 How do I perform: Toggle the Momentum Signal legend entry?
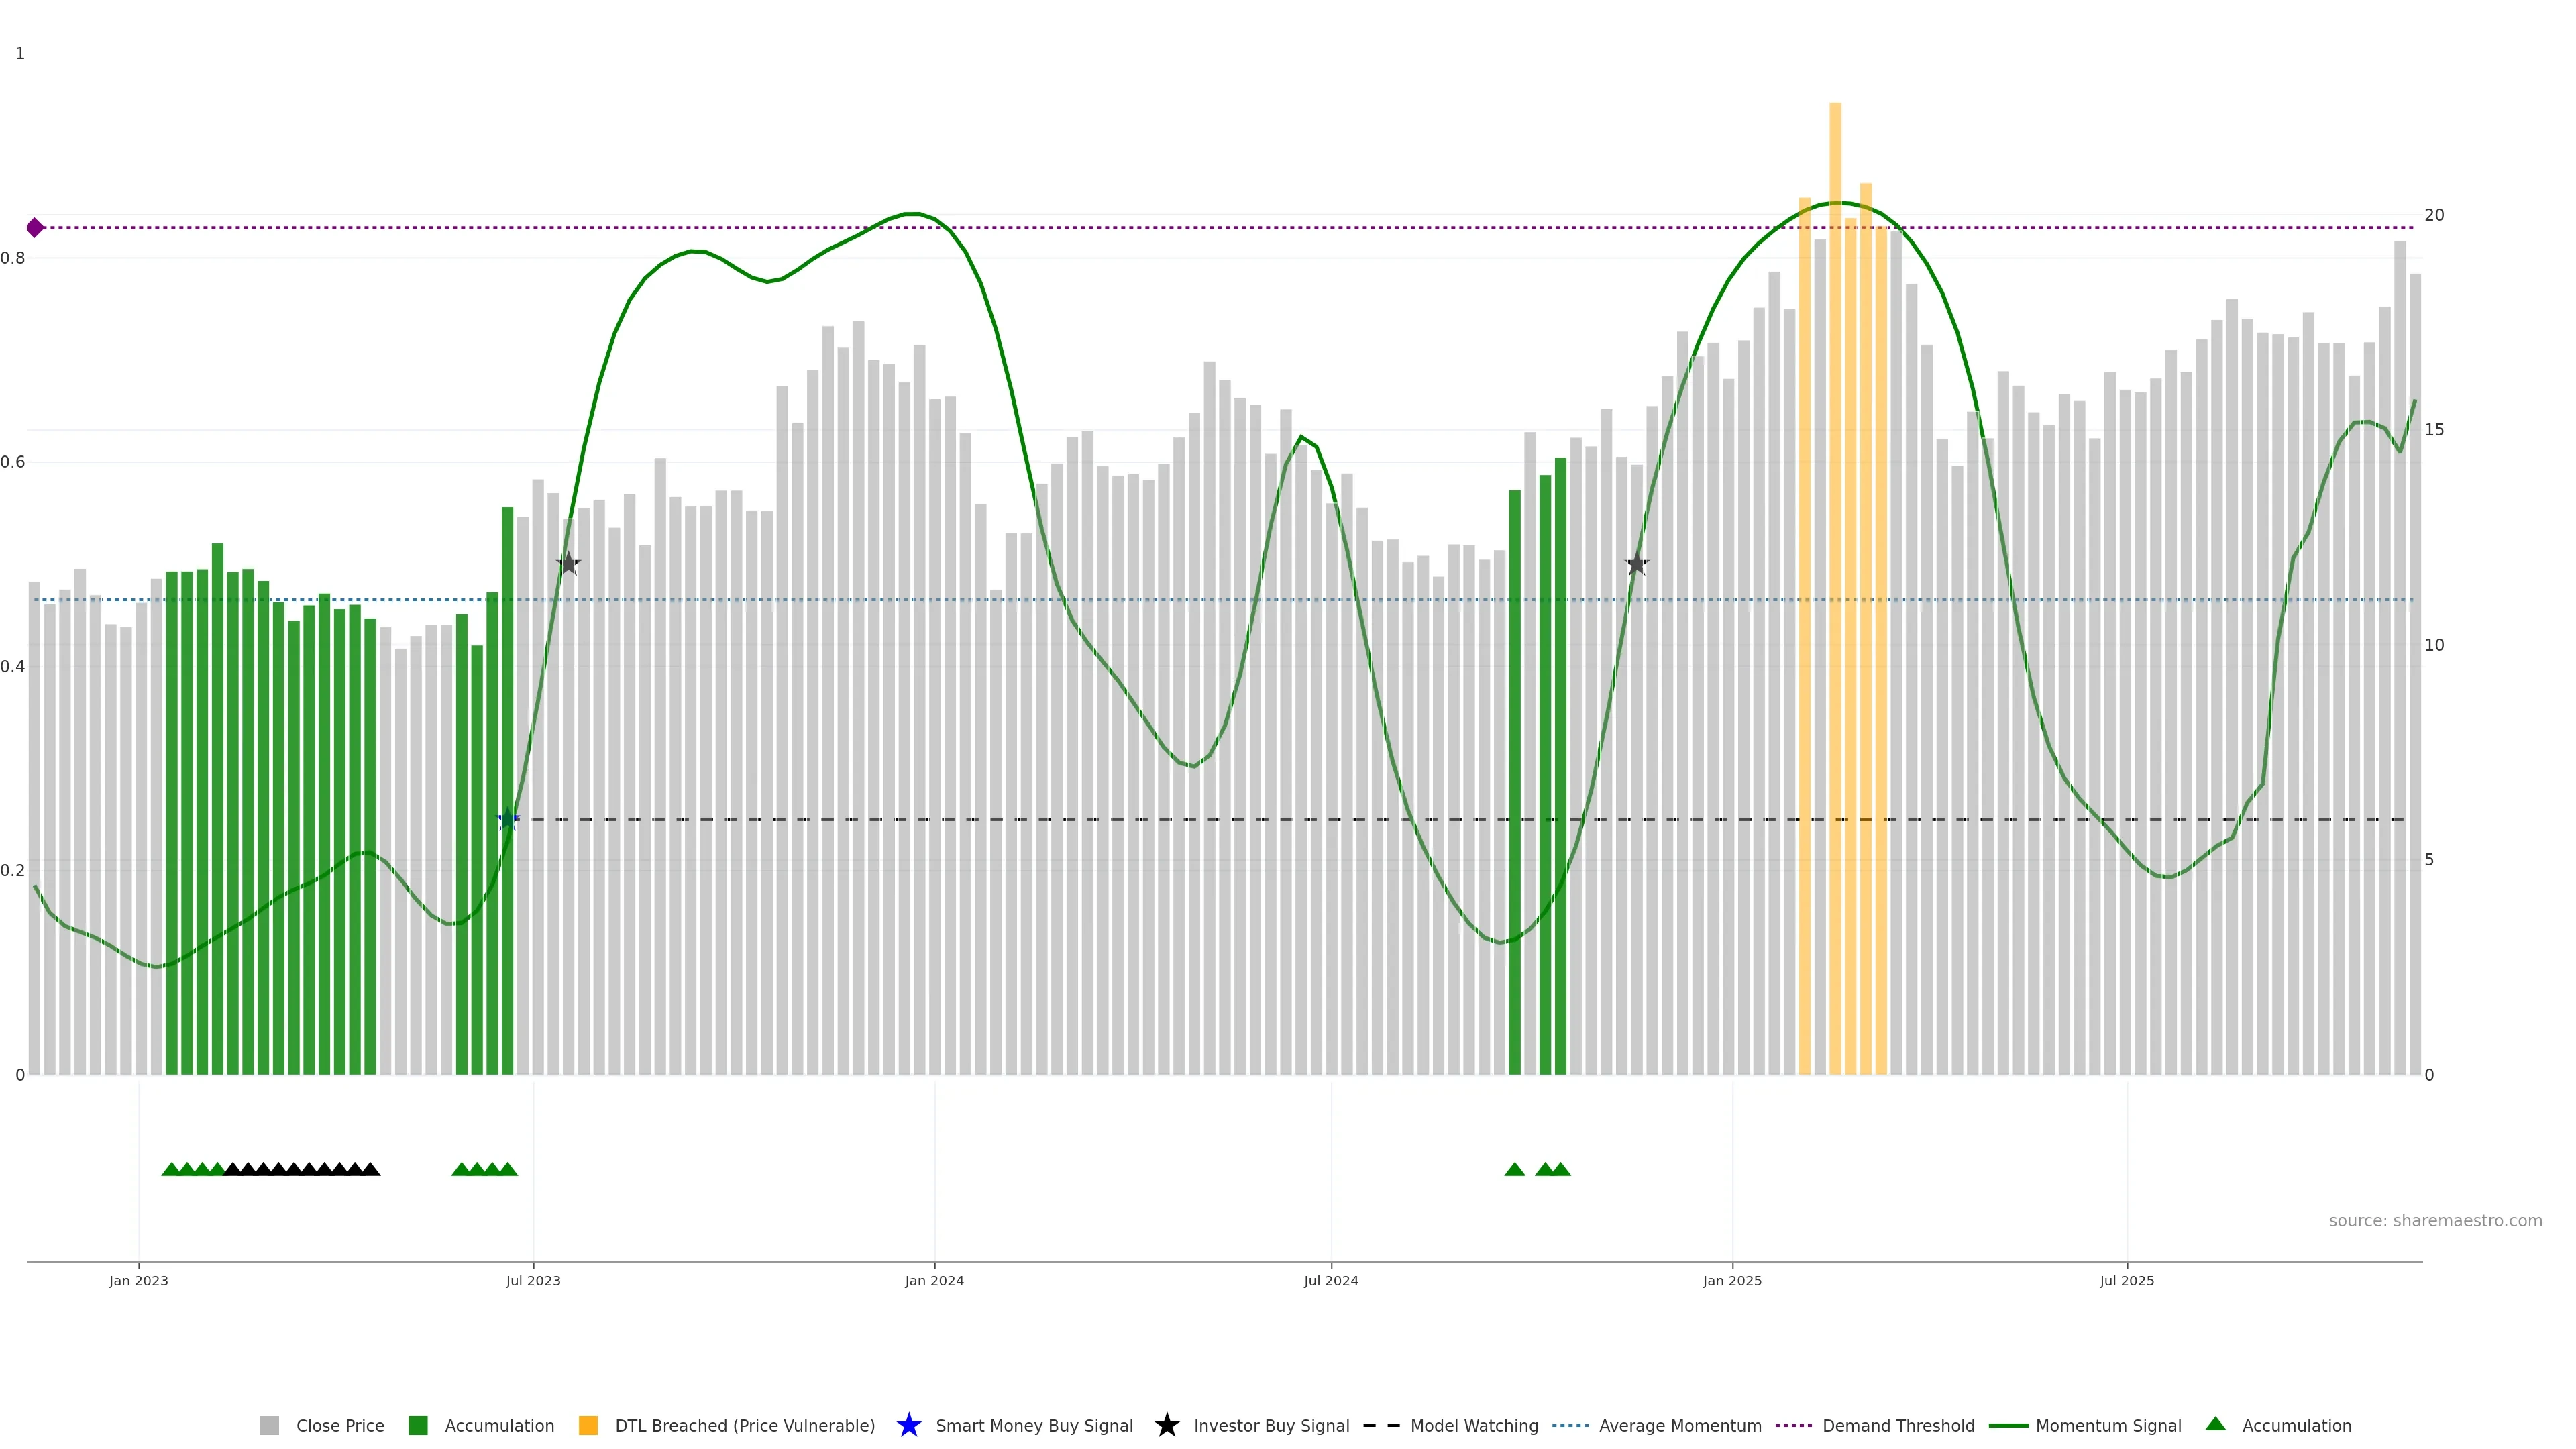(x=2108, y=1425)
